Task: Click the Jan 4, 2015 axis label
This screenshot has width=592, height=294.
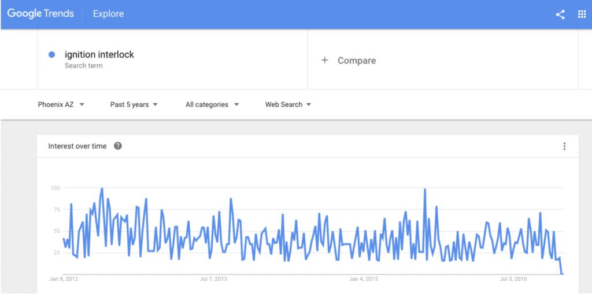Action: tap(364, 280)
